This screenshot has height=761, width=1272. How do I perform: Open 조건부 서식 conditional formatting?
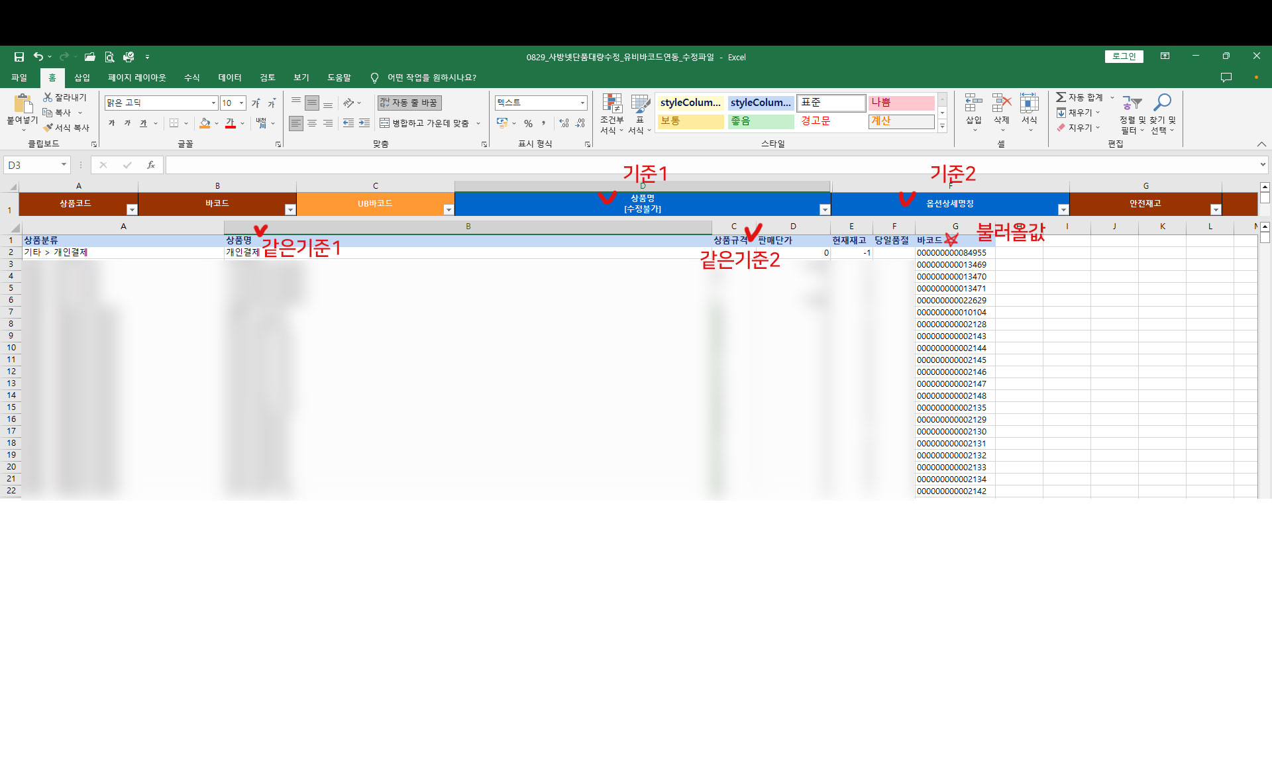pos(611,114)
